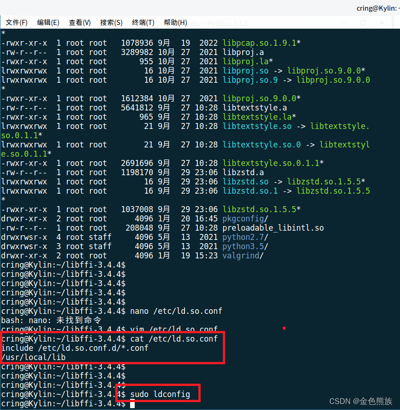Click the 'cat /etc/ld.so.conf' command text
Screen dimensions: 400x410
point(174,339)
